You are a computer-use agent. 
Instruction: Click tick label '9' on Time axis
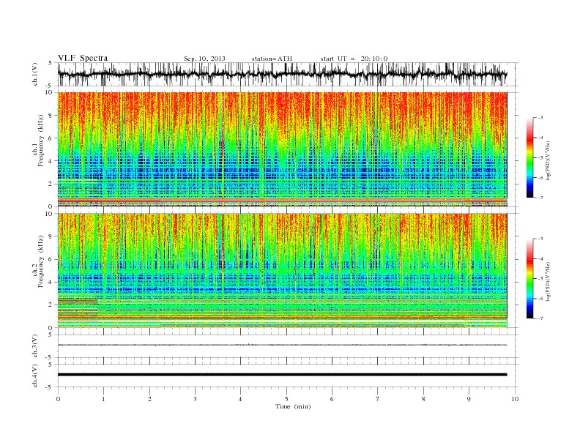[469, 399]
